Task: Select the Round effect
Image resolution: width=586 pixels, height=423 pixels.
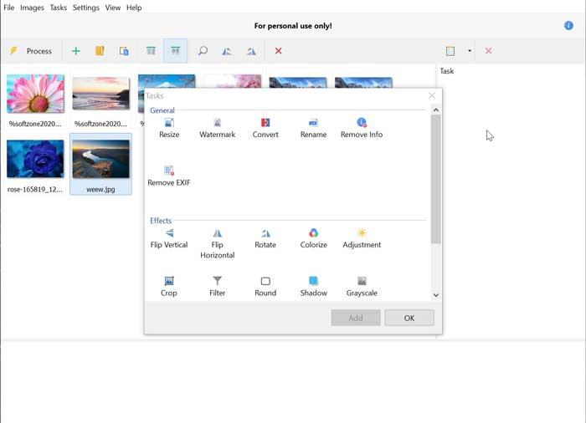Action: tap(265, 287)
